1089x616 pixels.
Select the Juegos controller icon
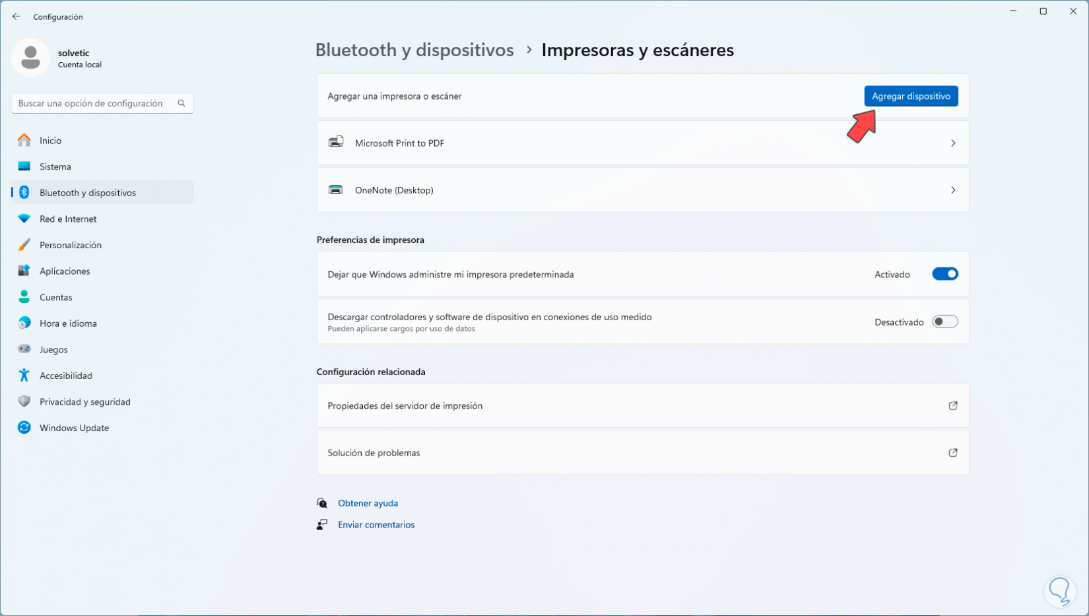click(24, 349)
